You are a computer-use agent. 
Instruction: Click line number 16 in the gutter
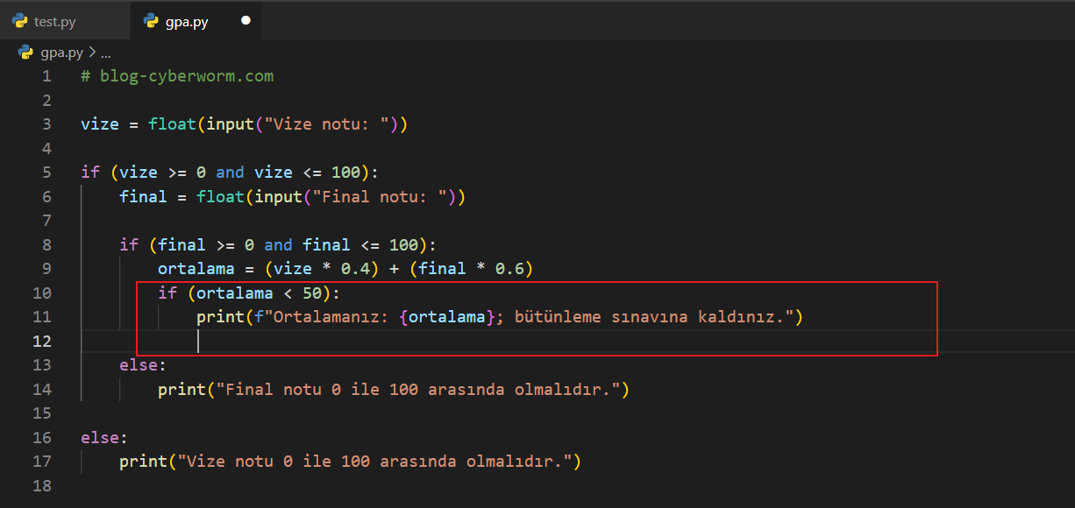tap(43, 437)
